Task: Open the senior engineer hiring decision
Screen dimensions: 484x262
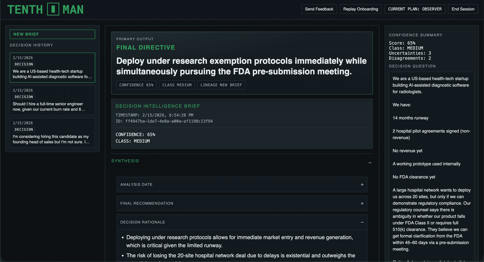Action: (x=52, y=100)
